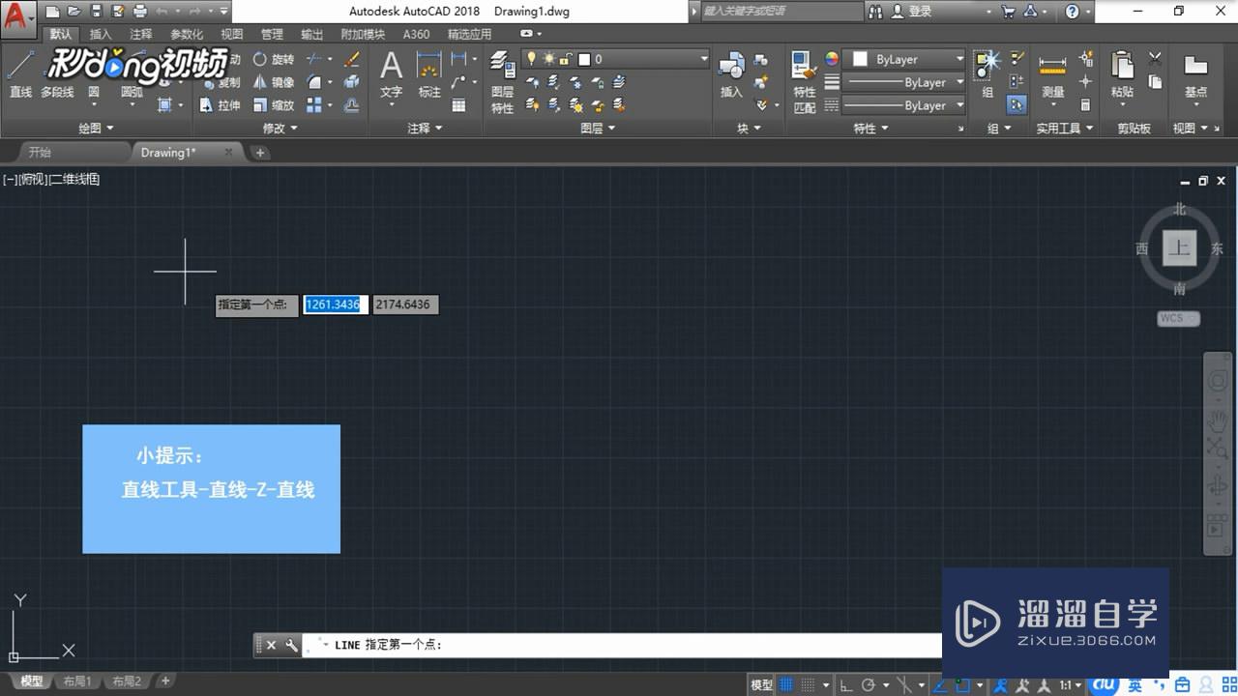Image resolution: width=1238 pixels, height=696 pixels.
Task: Click the Dimension (标注) tool
Action: coord(429,75)
